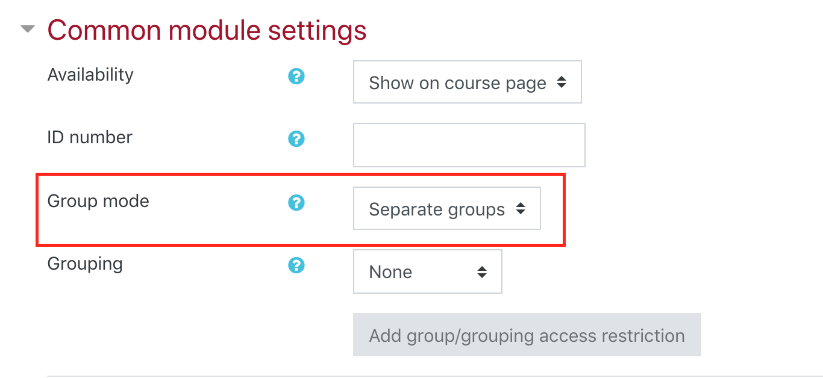Click inside the ID number field
Screen dimensions: 823x378
click(x=468, y=144)
